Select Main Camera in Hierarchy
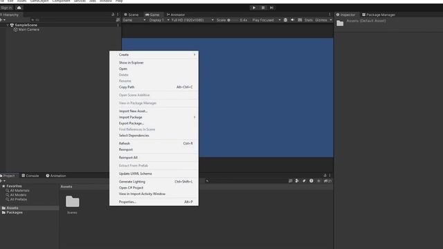This screenshot has height=249, width=443. point(28,29)
